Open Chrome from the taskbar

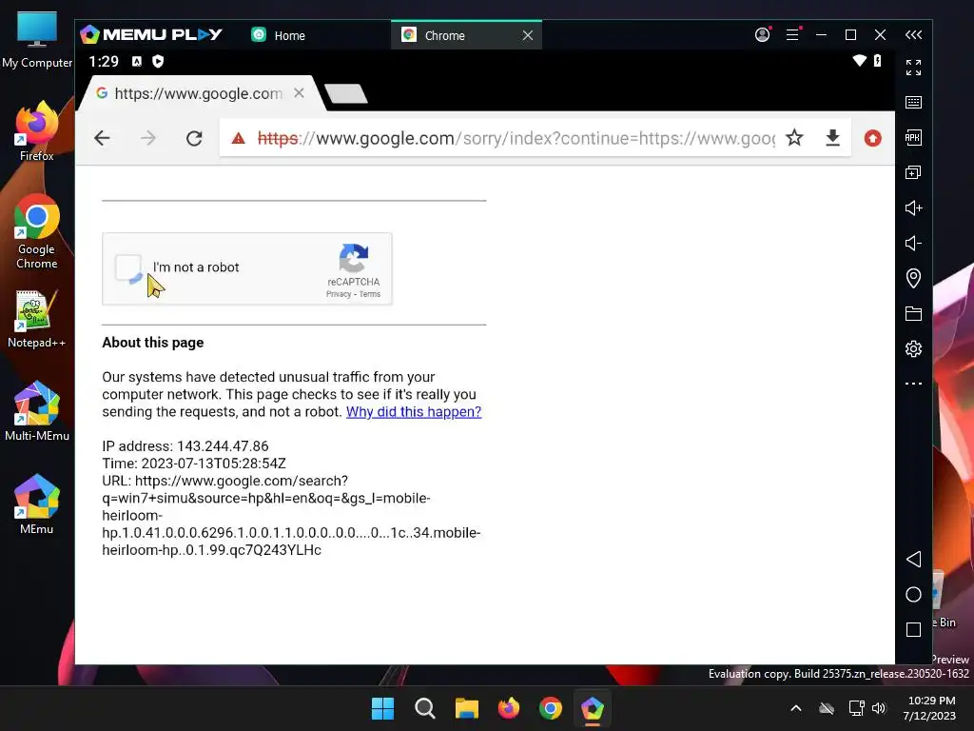click(x=551, y=708)
